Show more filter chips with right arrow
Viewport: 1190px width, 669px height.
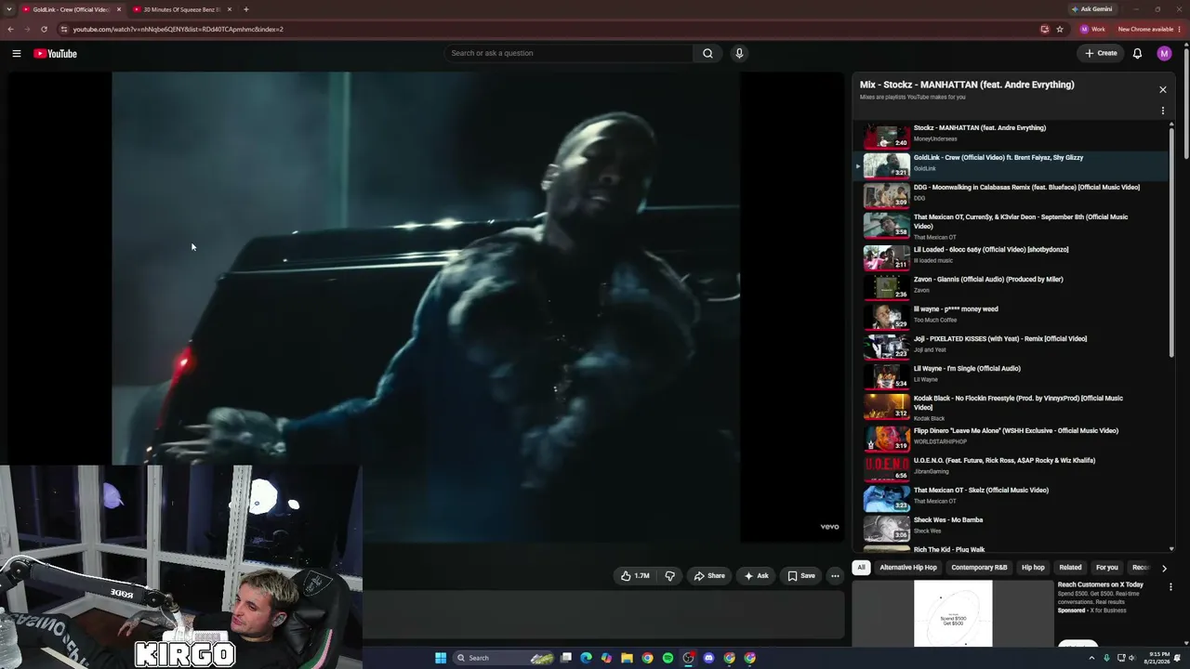(x=1164, y=568)
